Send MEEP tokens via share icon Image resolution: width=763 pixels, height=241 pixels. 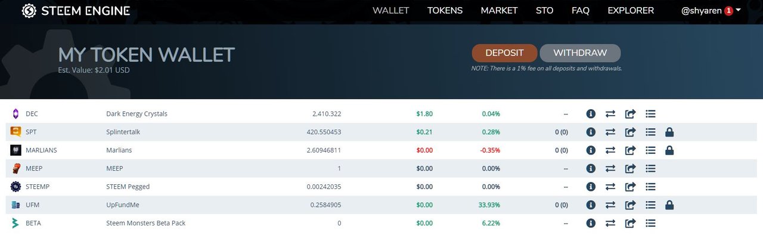point(631,169)
